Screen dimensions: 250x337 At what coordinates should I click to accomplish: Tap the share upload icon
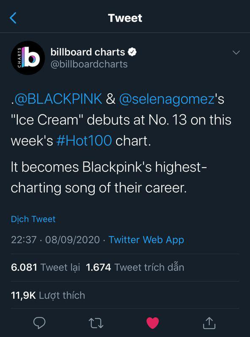coord(209,322)
